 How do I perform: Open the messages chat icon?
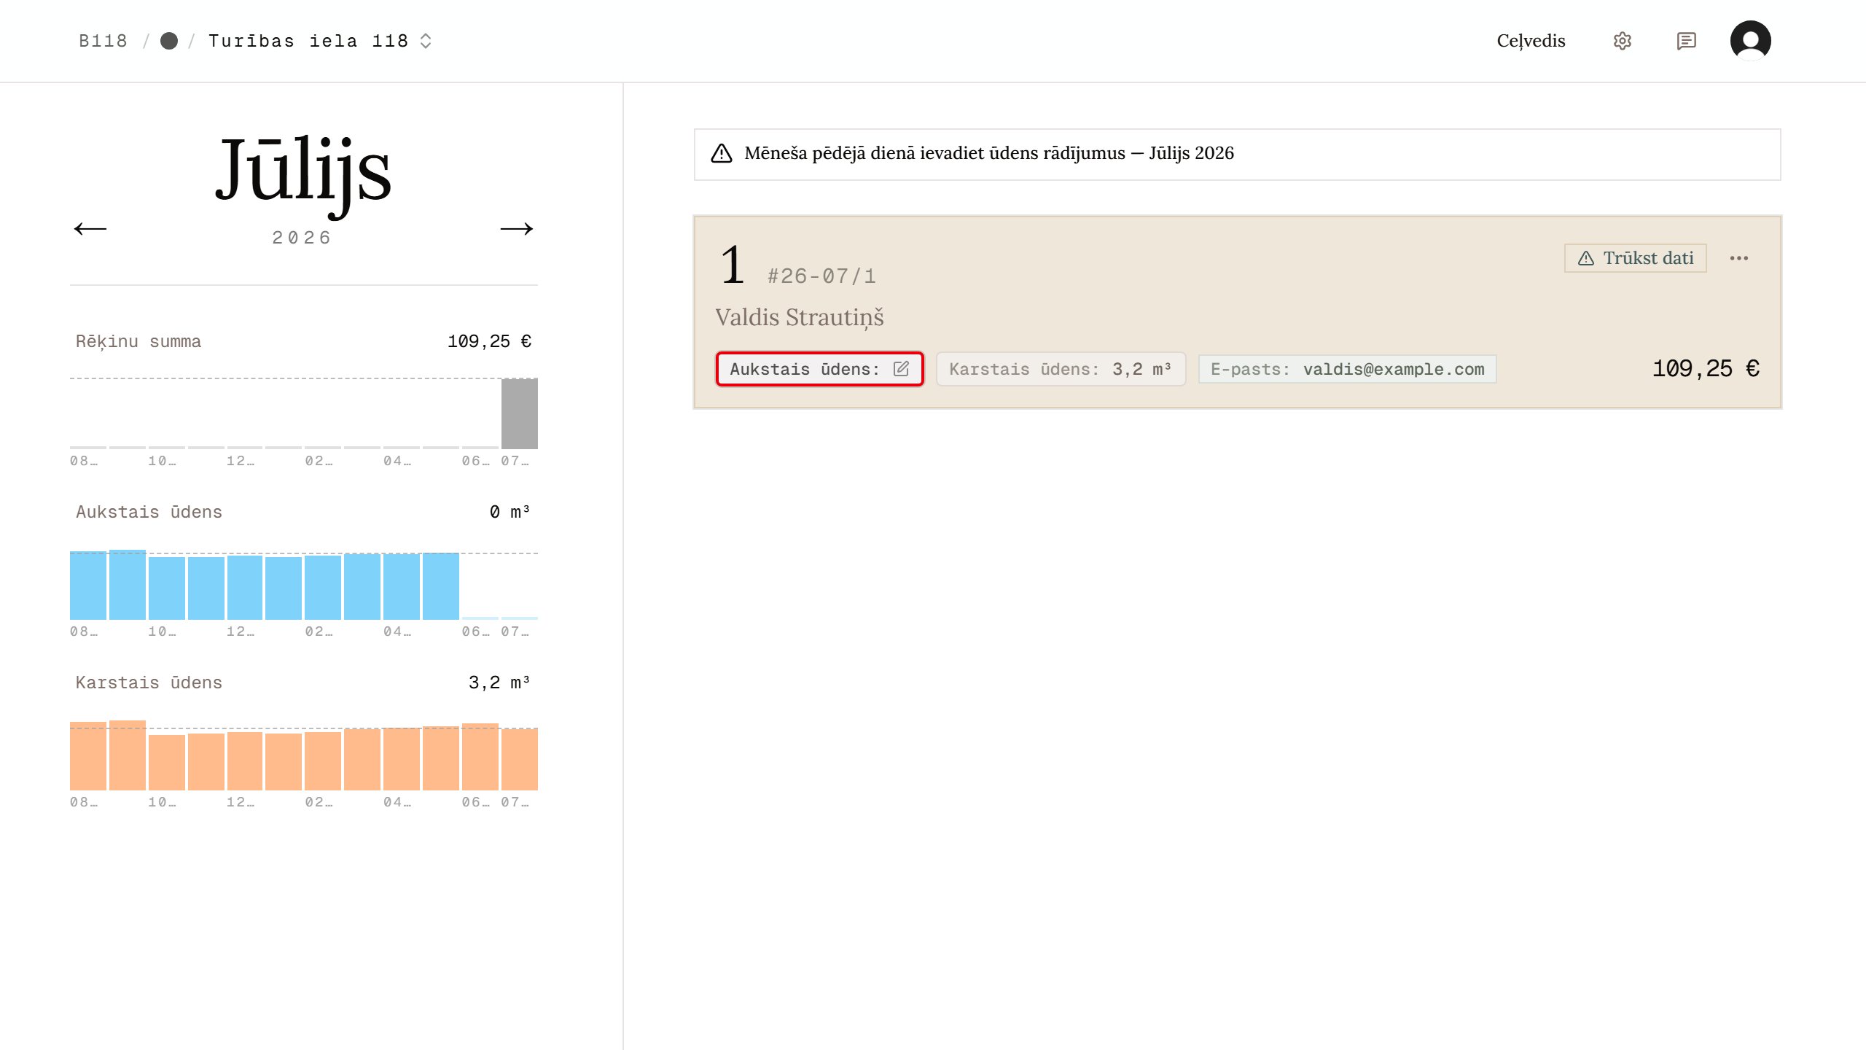[x=1686, y=41]
